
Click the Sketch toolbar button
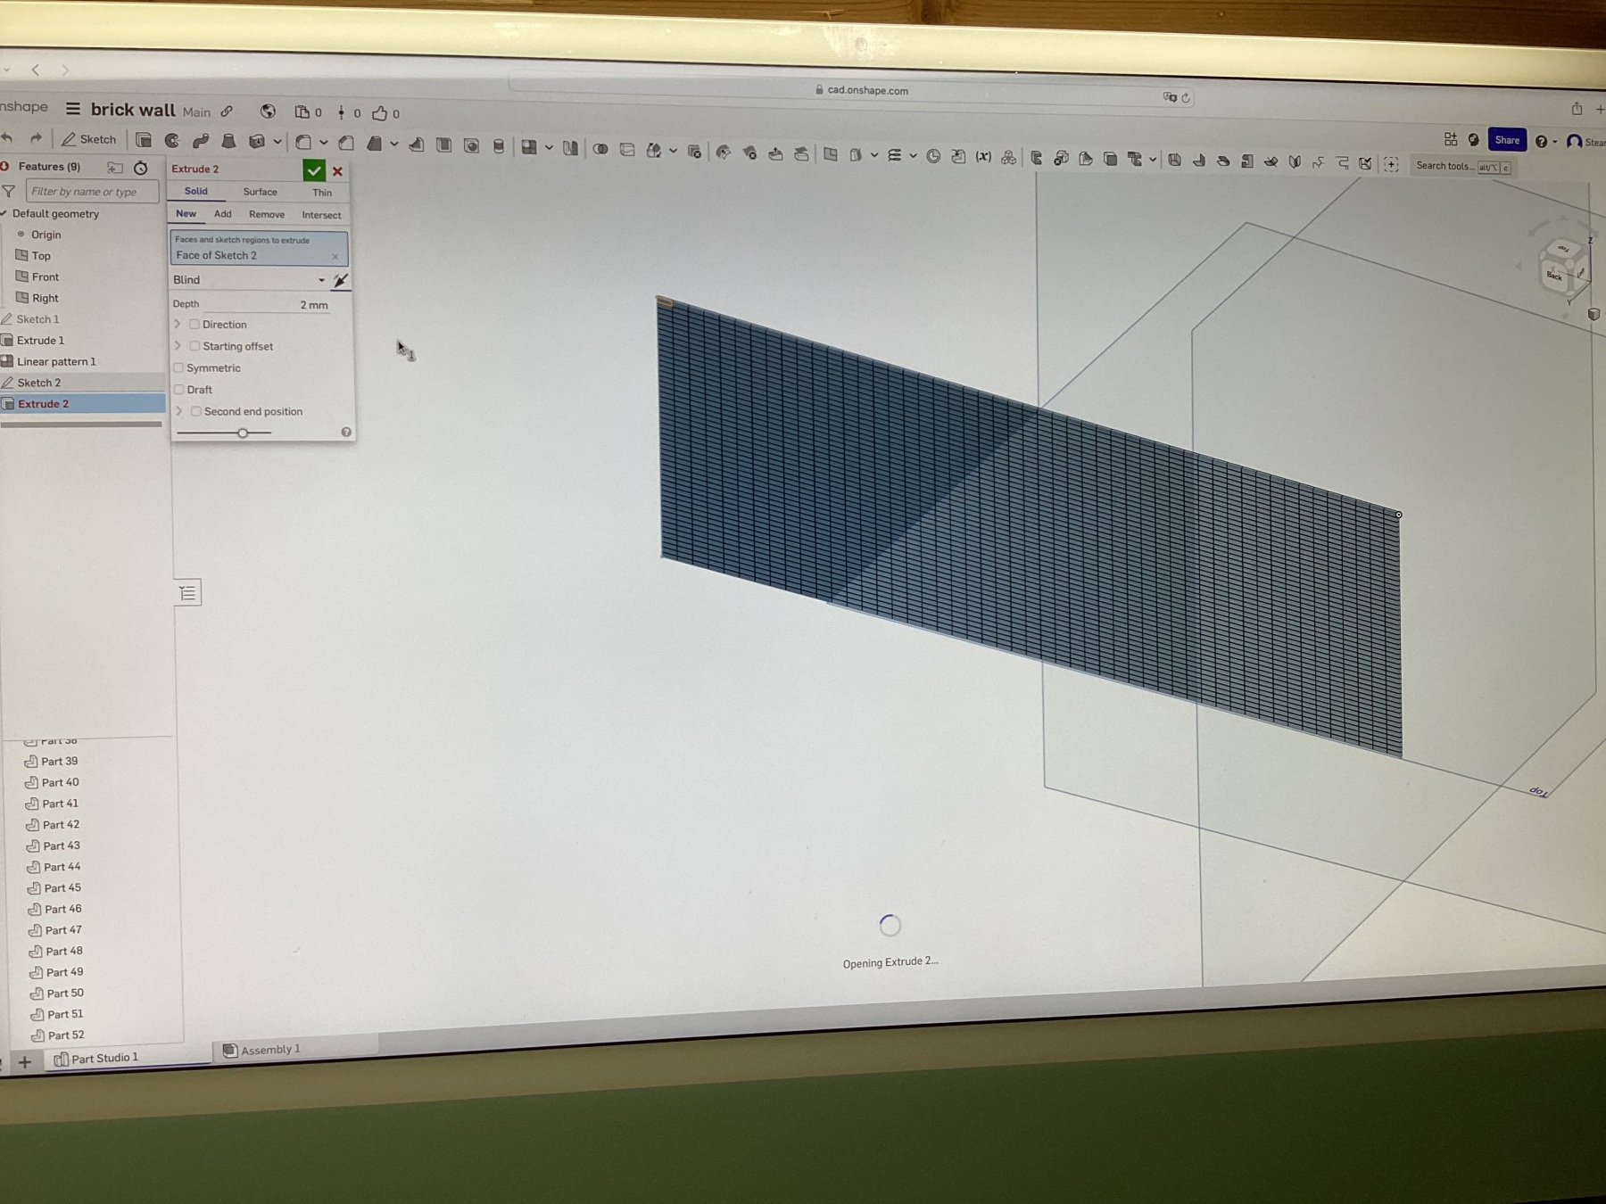click(89, 139)
